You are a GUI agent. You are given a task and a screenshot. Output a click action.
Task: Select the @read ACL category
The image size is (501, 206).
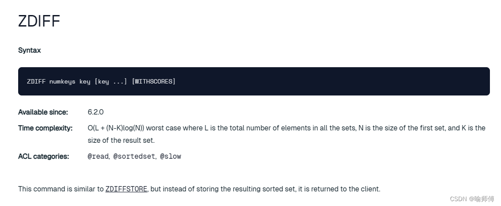coord(98,156)
